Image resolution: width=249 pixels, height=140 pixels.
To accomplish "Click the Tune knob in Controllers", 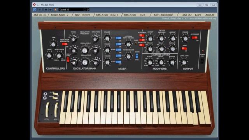I will point(53,44).
